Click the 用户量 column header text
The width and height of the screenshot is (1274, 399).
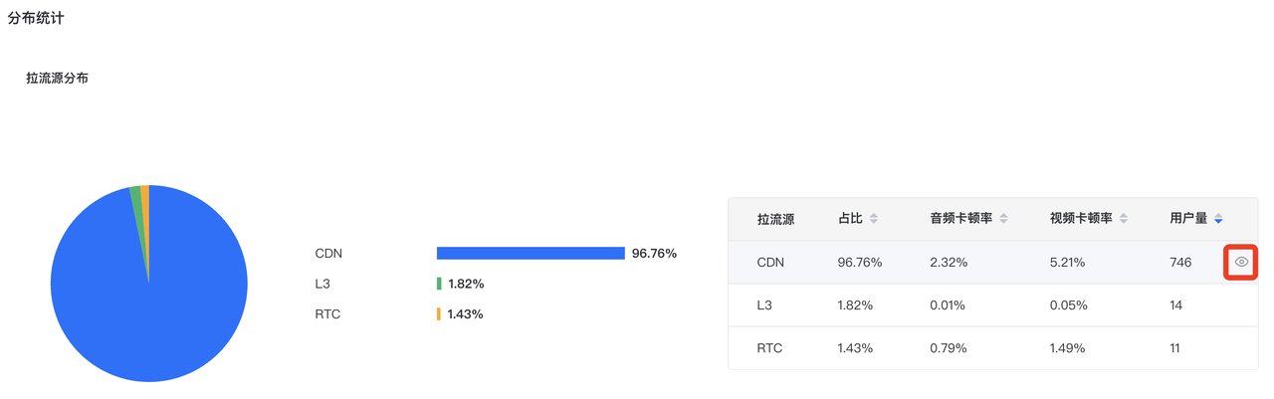pyautogui.click(x=1188, y=219)
